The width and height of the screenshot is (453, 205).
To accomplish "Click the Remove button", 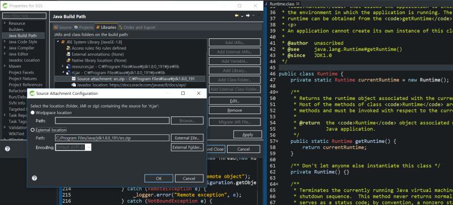I will pyautogui.click(x=234, y=110).
